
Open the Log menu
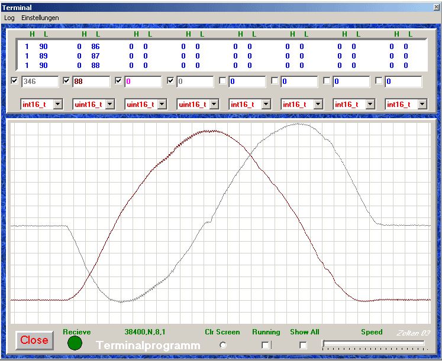tap(9, 18)
